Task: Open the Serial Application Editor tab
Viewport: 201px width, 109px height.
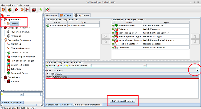Action: (59, 105)
